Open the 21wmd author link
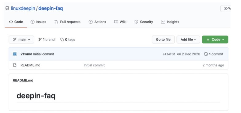Viewport: 241px width, 113px height. pyautogui.click(x=26, y=54)
